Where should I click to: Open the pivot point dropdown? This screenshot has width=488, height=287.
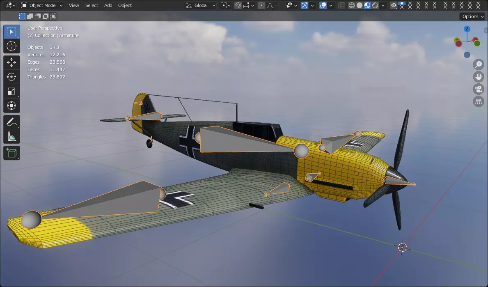pos(226,5)
